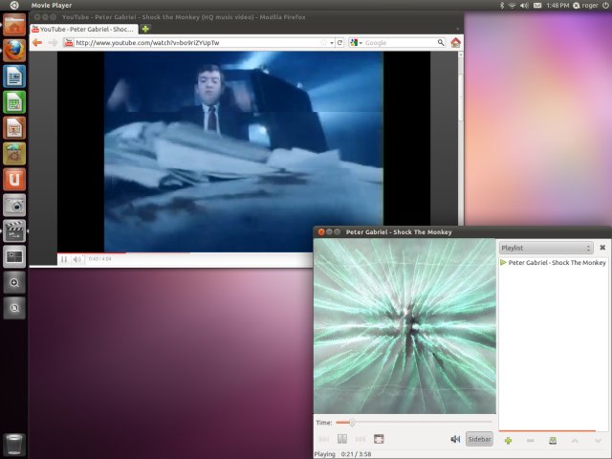This screenshot has height=459, width=612.
Task: Switch to Movie Player via launcher clapperboard
Action: tap(14, 230)
